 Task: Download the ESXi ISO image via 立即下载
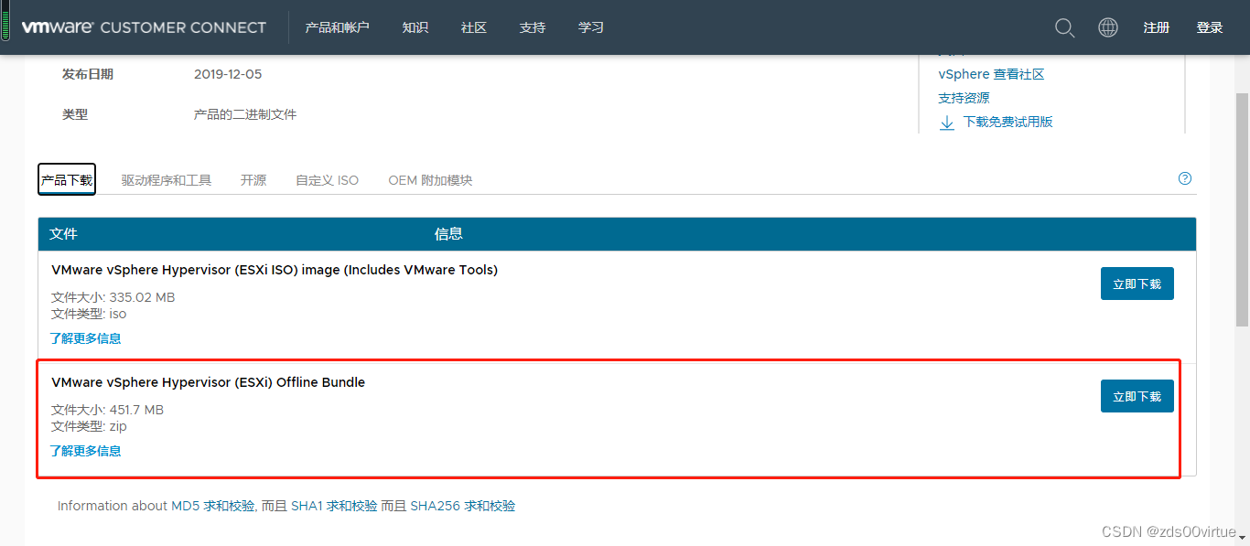coord(1137,284)
